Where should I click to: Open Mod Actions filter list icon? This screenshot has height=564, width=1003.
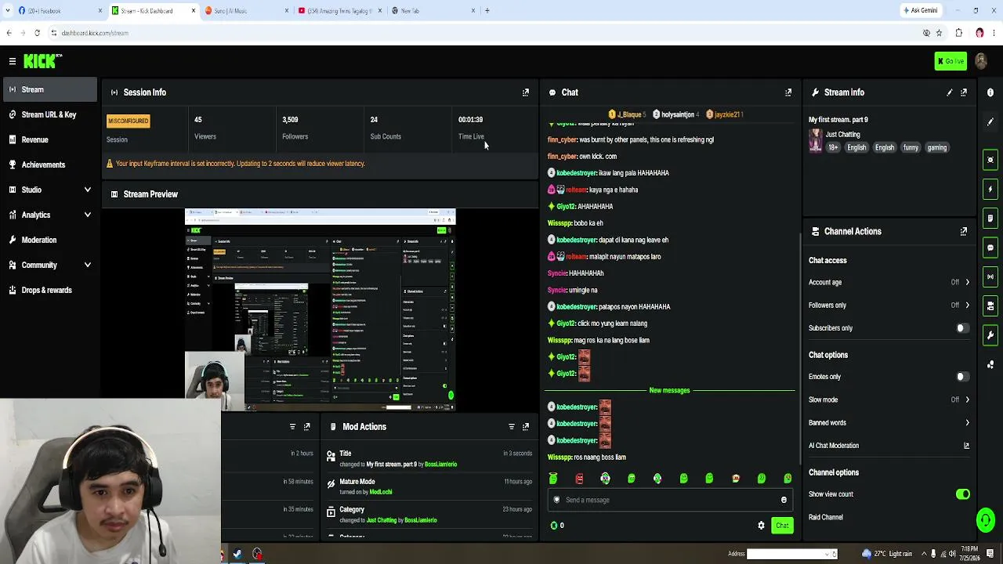point(512,427)
